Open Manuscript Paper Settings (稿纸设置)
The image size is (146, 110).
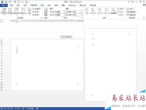pyautogui.click(x=46, y=12)
